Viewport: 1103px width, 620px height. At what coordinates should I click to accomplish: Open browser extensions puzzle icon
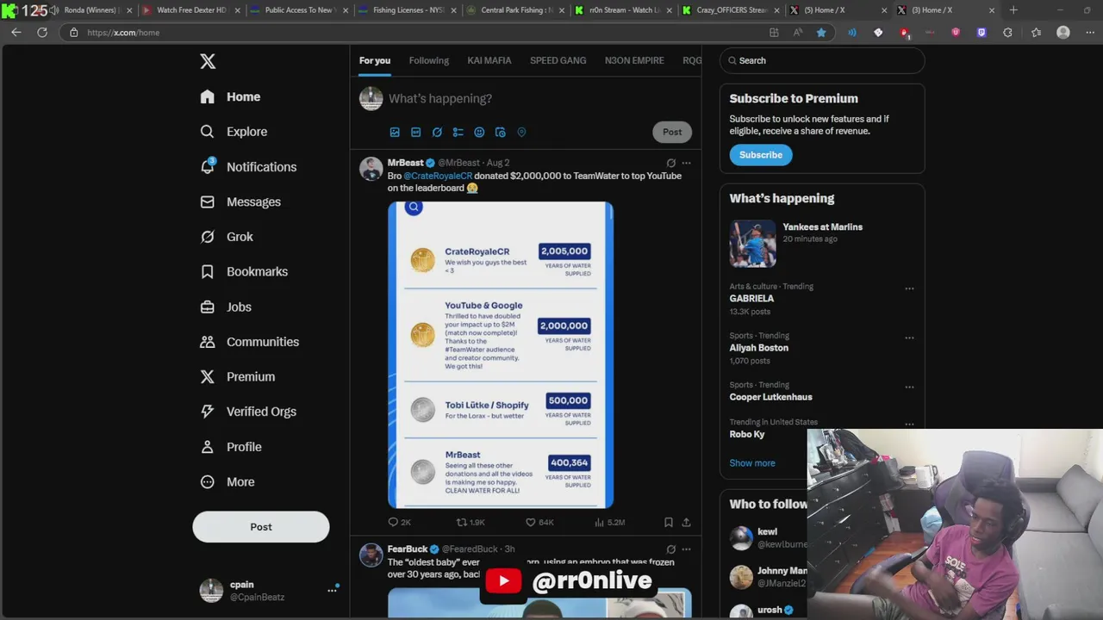pos(1007,32)
